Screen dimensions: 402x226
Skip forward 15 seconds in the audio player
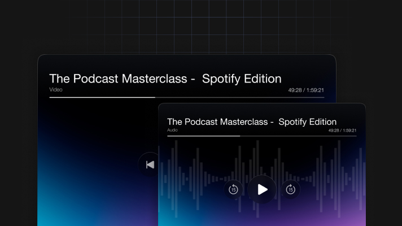pyautogui.click(x=290, y=189)
